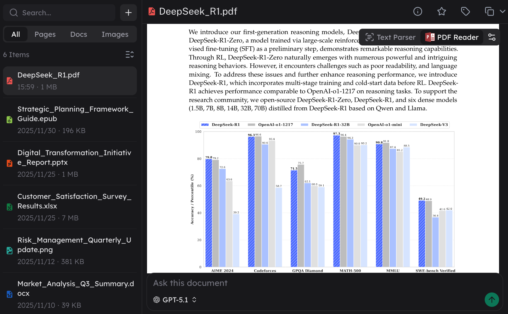508x314 pixels.
Task: Switch to PDF Reader mode
Action: click(x=452, y=37)
